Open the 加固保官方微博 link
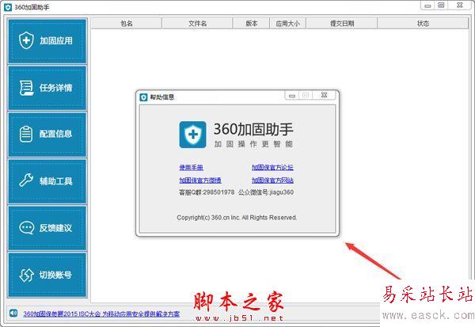 tap(200, 181)
